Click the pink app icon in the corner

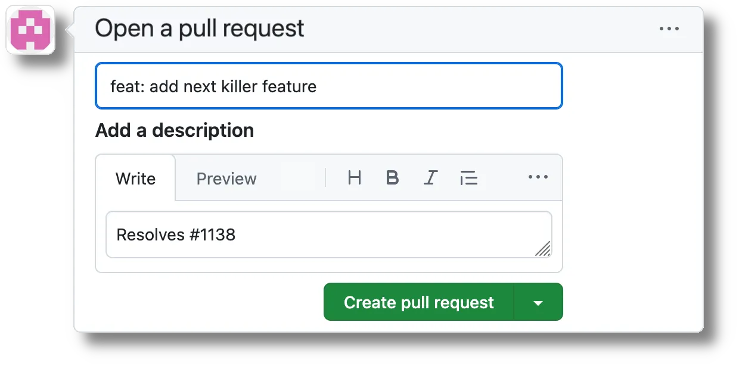(x=30, y=30)
